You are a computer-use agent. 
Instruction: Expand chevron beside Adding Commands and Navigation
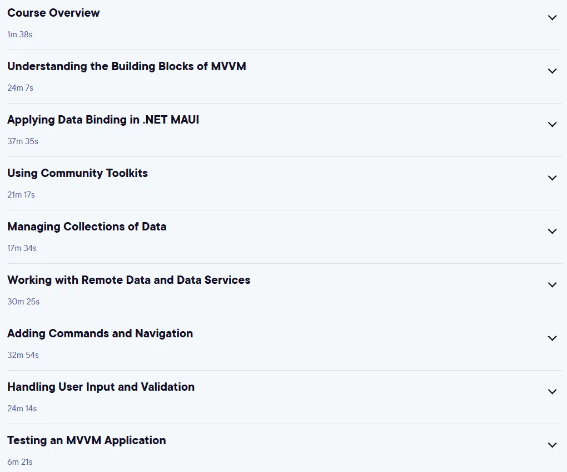click(552, 338)
